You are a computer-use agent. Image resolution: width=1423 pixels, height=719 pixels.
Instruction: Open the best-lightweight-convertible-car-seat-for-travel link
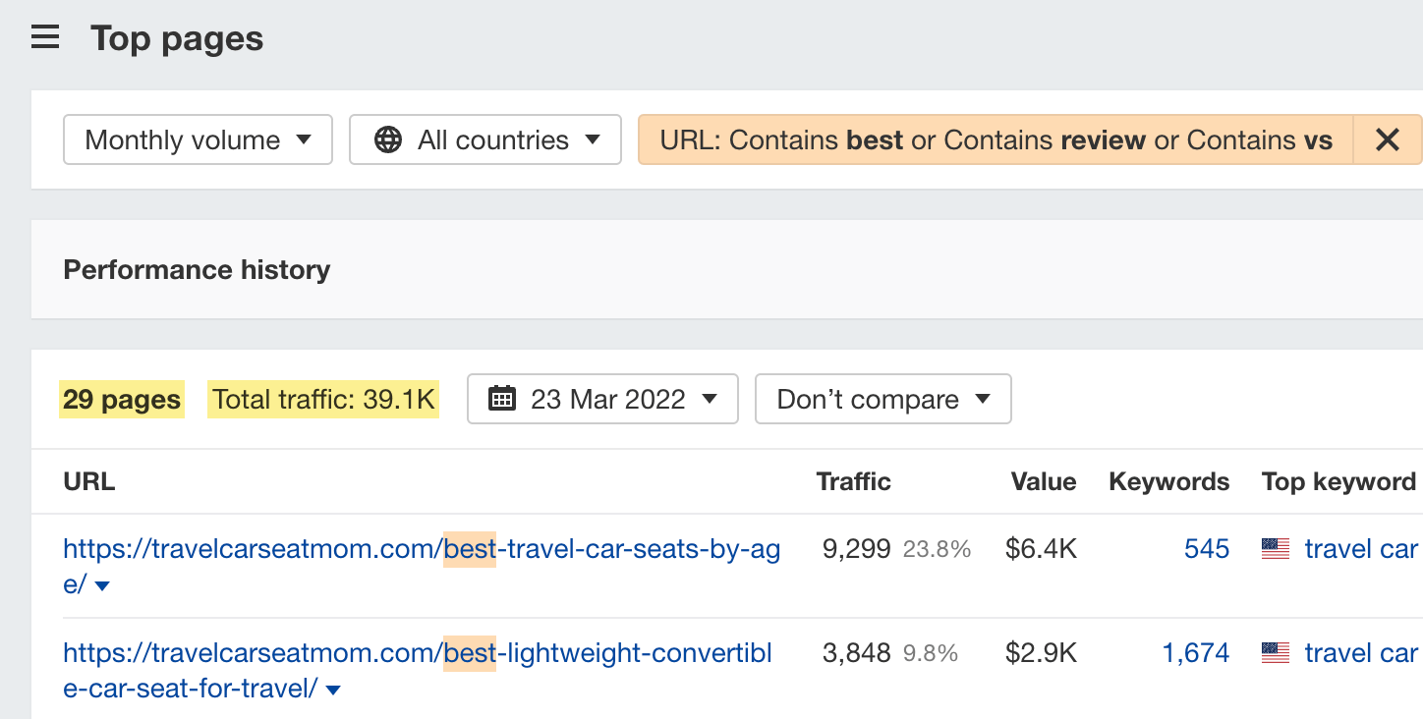point(418,652)
